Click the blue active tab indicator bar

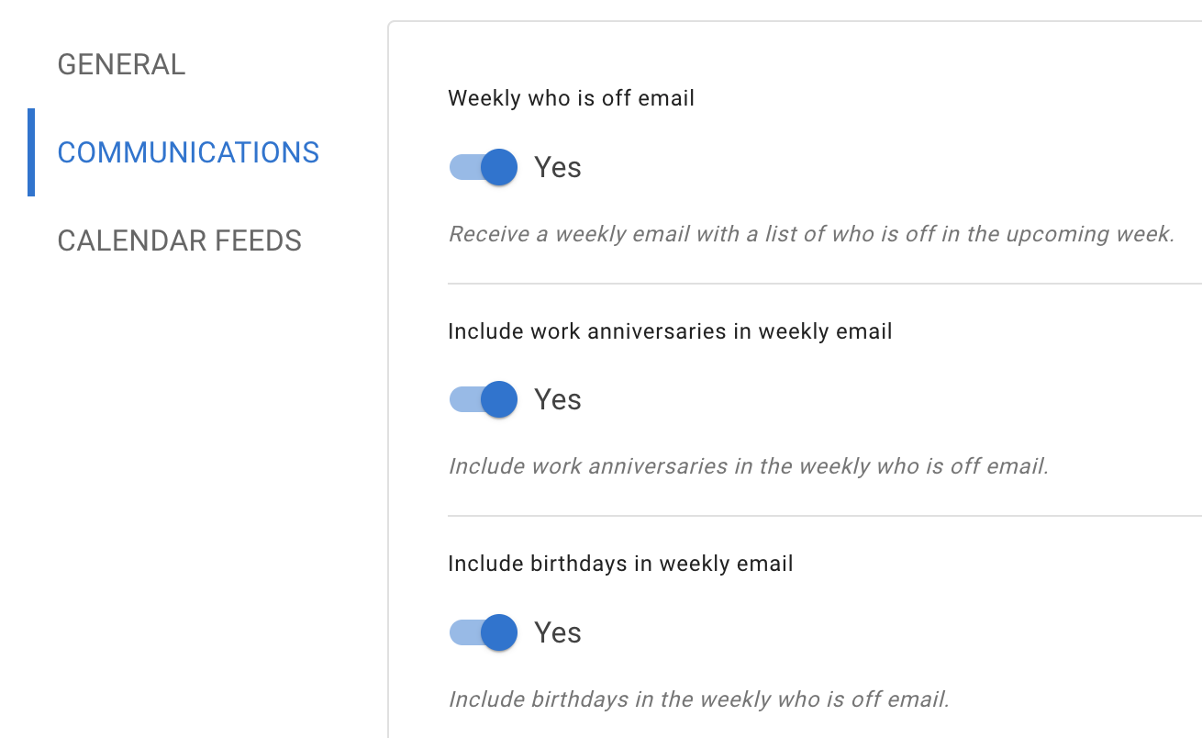33,152
